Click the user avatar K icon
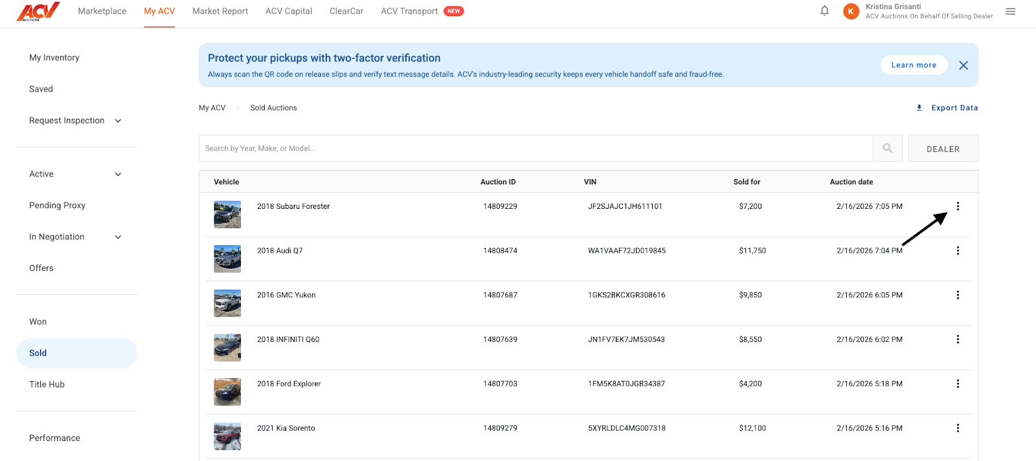The width and height of the screenshot is (1036, 461). 851,12
